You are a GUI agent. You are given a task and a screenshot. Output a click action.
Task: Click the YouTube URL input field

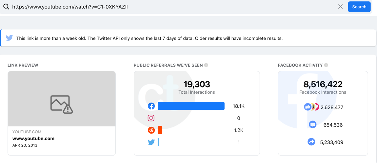(164, 7)
